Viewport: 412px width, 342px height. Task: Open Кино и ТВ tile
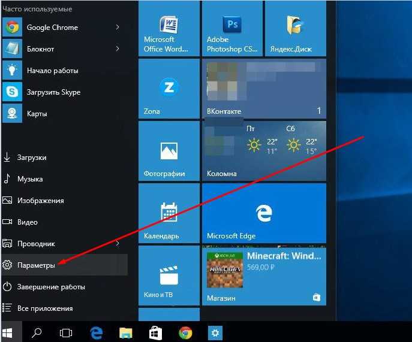169,276
